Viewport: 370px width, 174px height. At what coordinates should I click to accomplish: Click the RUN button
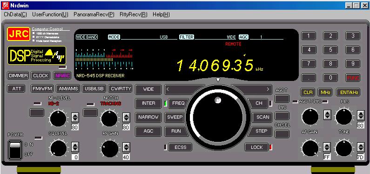click(x=176, y=131)
